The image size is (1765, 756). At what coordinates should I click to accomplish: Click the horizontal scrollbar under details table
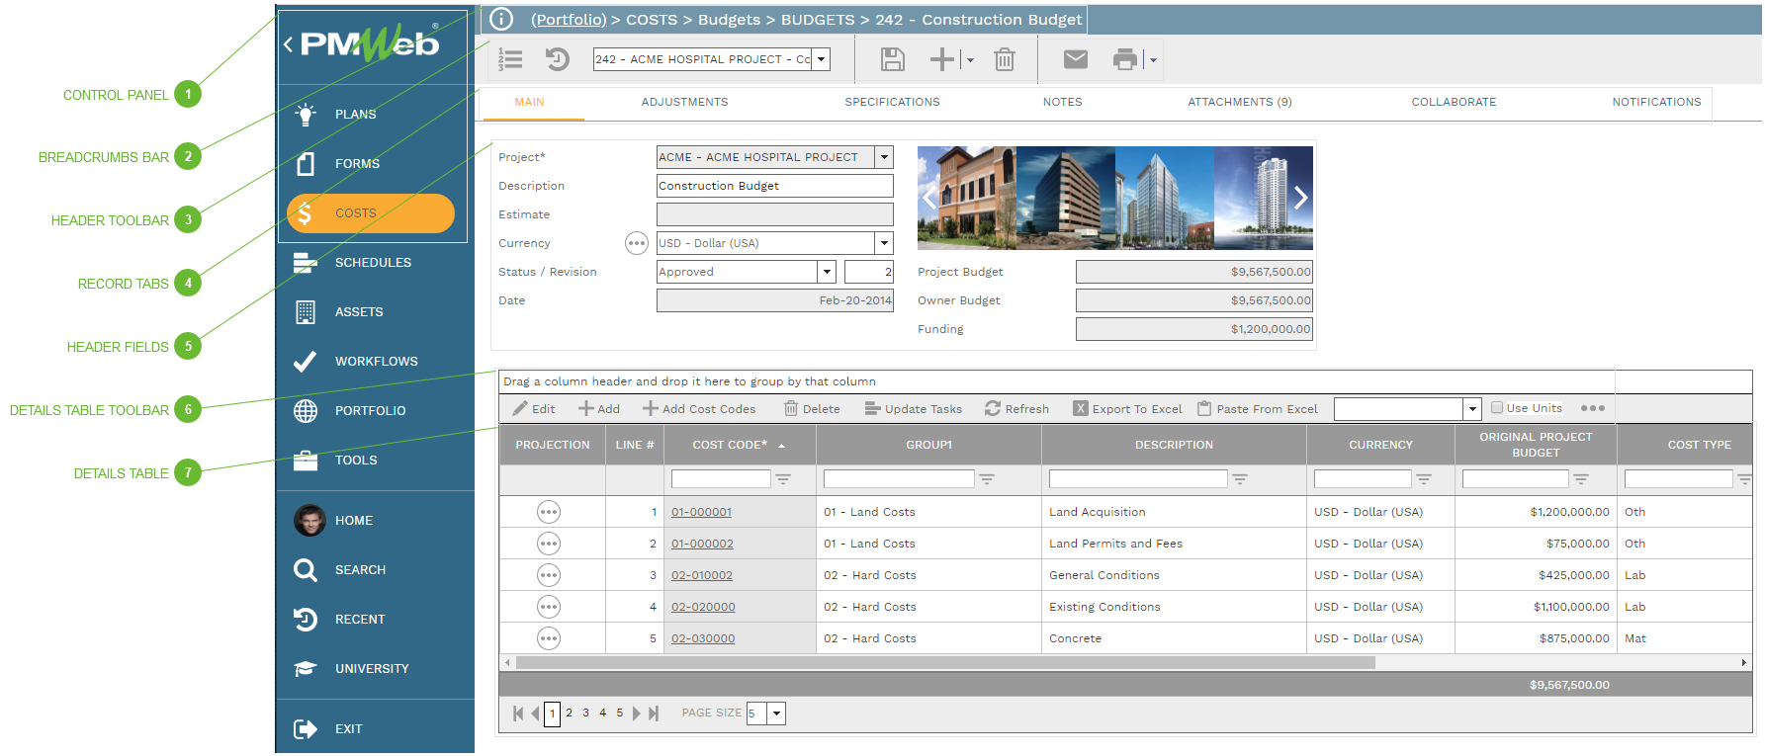coord(944,663)
